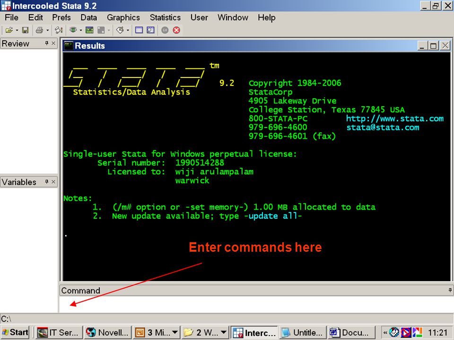This screenshot has height=340, width=454.
Task: Click the Results window title icon
Action: 68,46
